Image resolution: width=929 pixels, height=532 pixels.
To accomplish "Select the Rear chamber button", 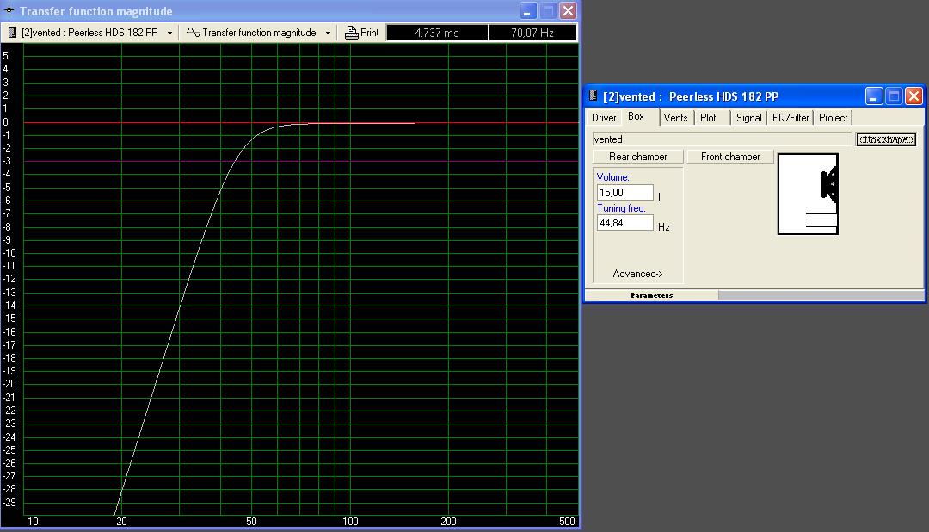I will [x=637, y=157].
